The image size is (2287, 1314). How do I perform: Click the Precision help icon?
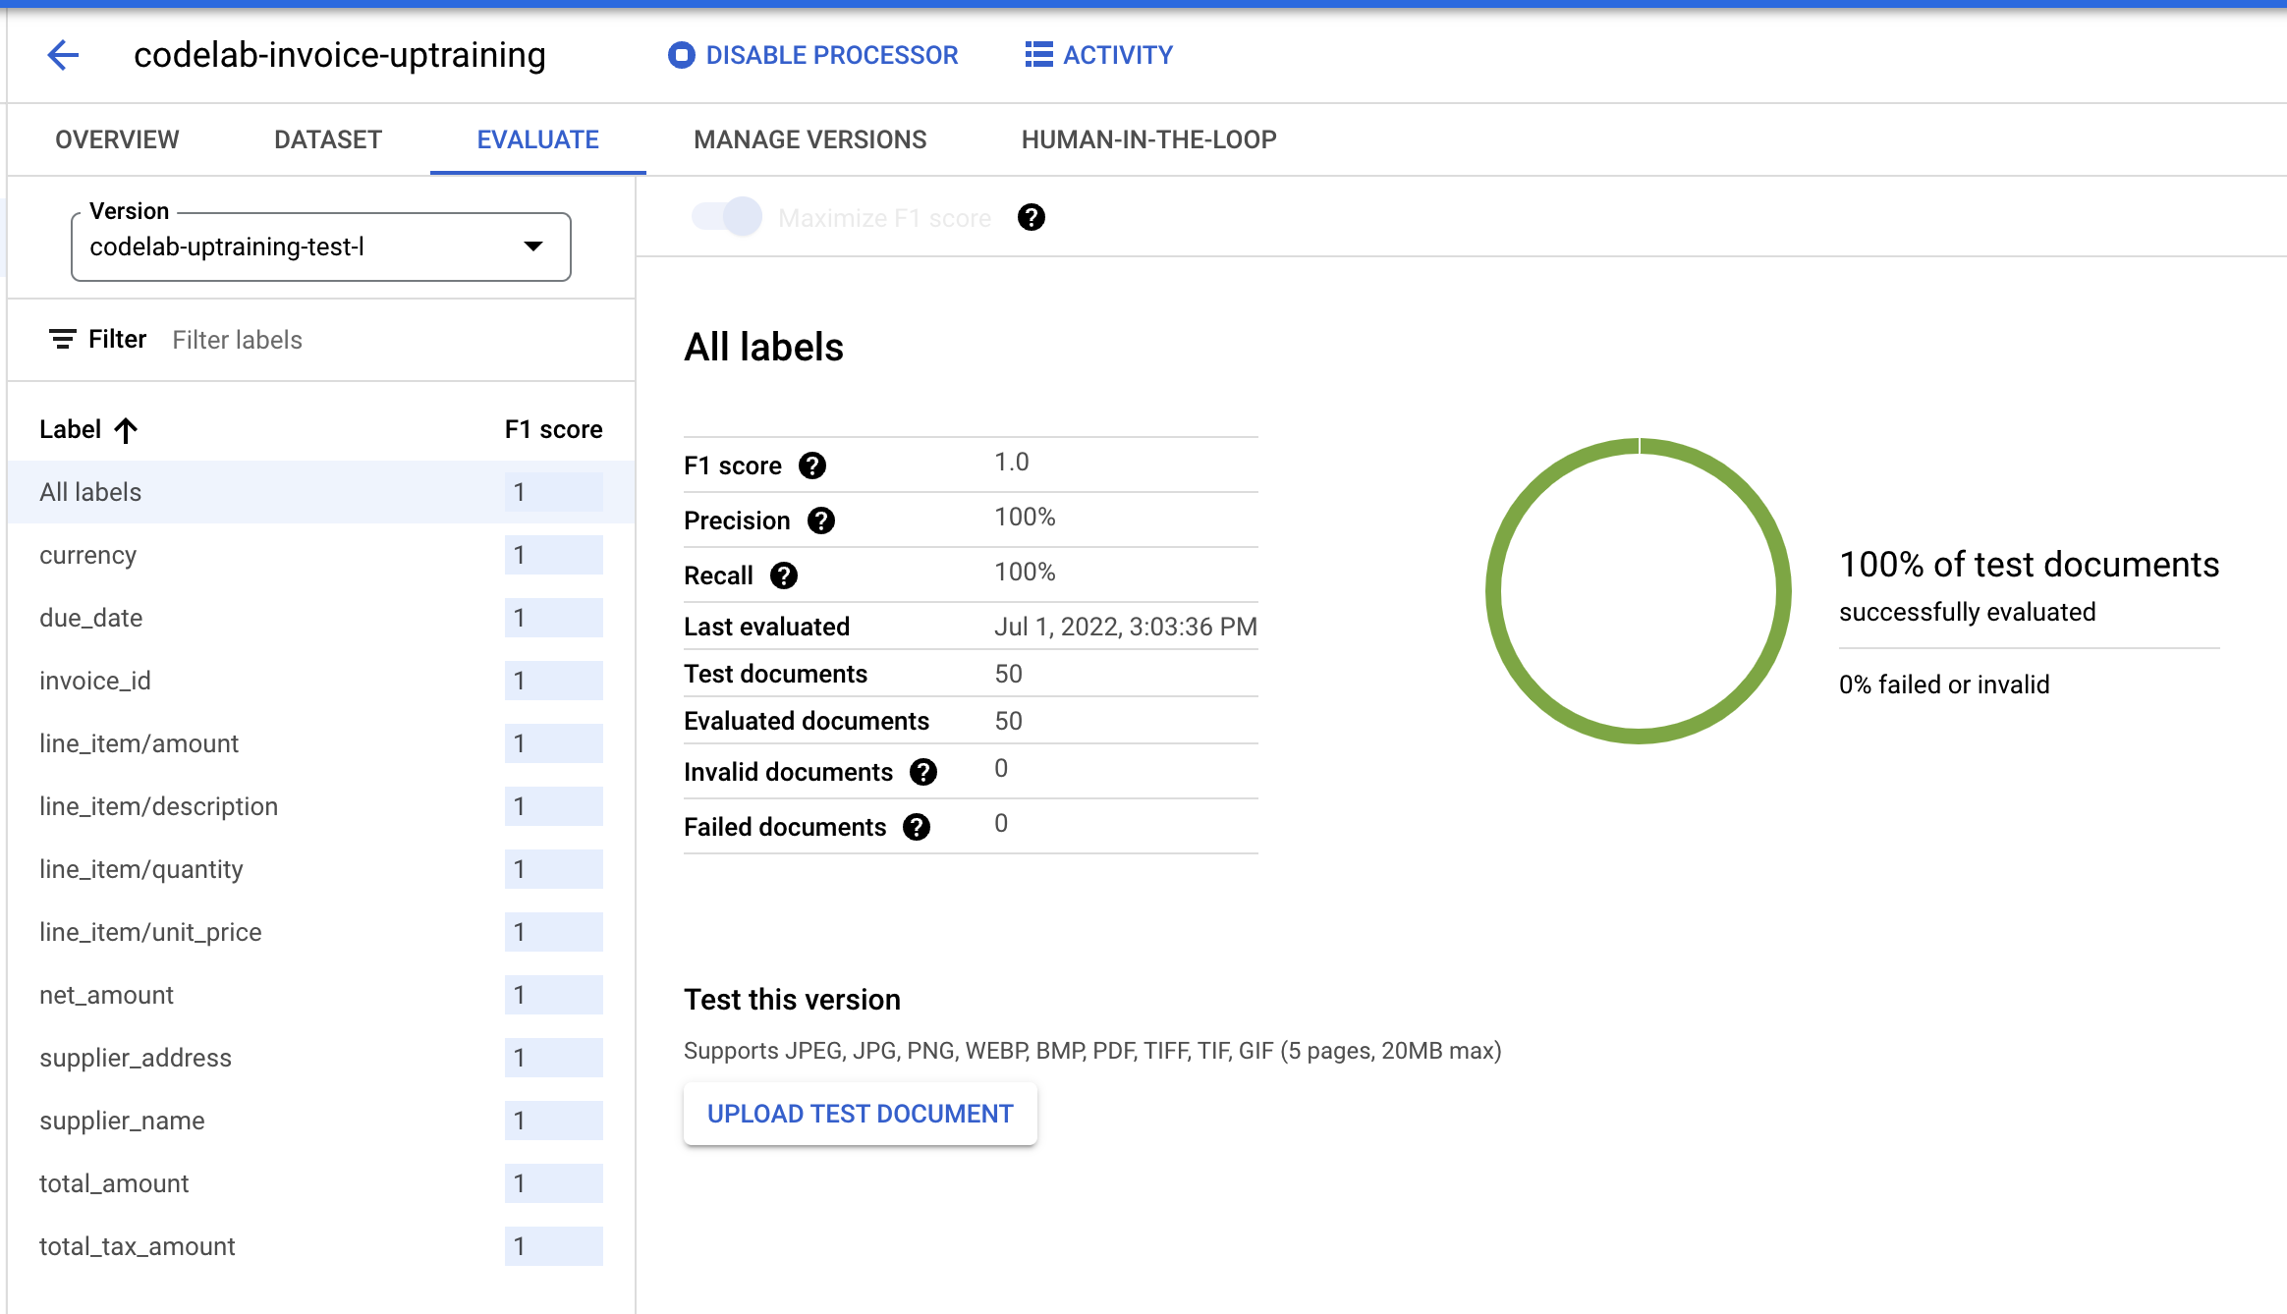pyautogui.click(x=820, y=520)
